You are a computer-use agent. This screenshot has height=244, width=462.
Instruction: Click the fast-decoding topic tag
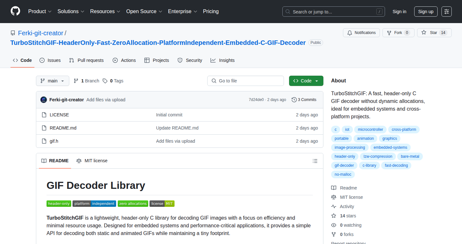(x=397, y=165)
